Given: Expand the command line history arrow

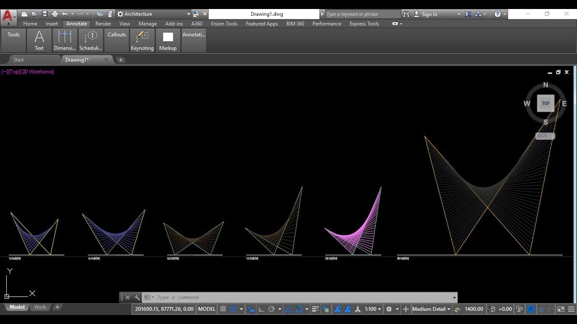Looking at the screenshot, I should coord(454,297).
